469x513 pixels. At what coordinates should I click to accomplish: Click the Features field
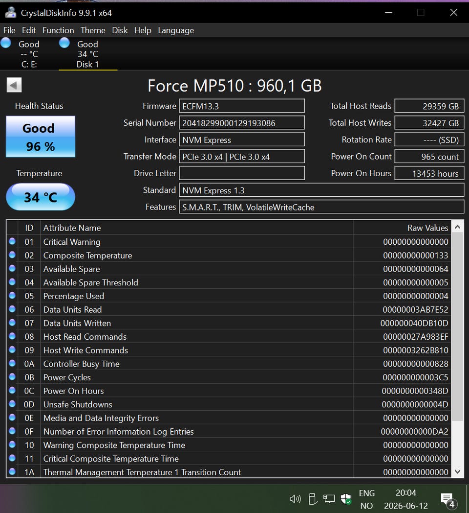click(x=321, y=207)
